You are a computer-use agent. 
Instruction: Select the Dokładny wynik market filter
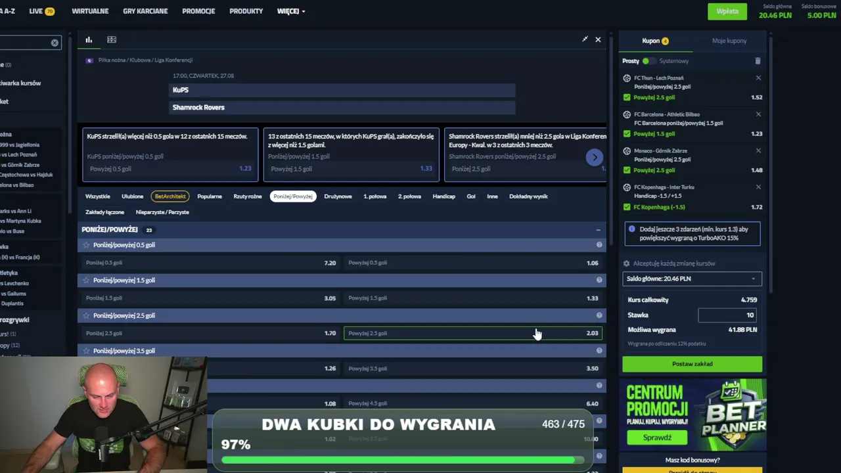tap(528, 196)
